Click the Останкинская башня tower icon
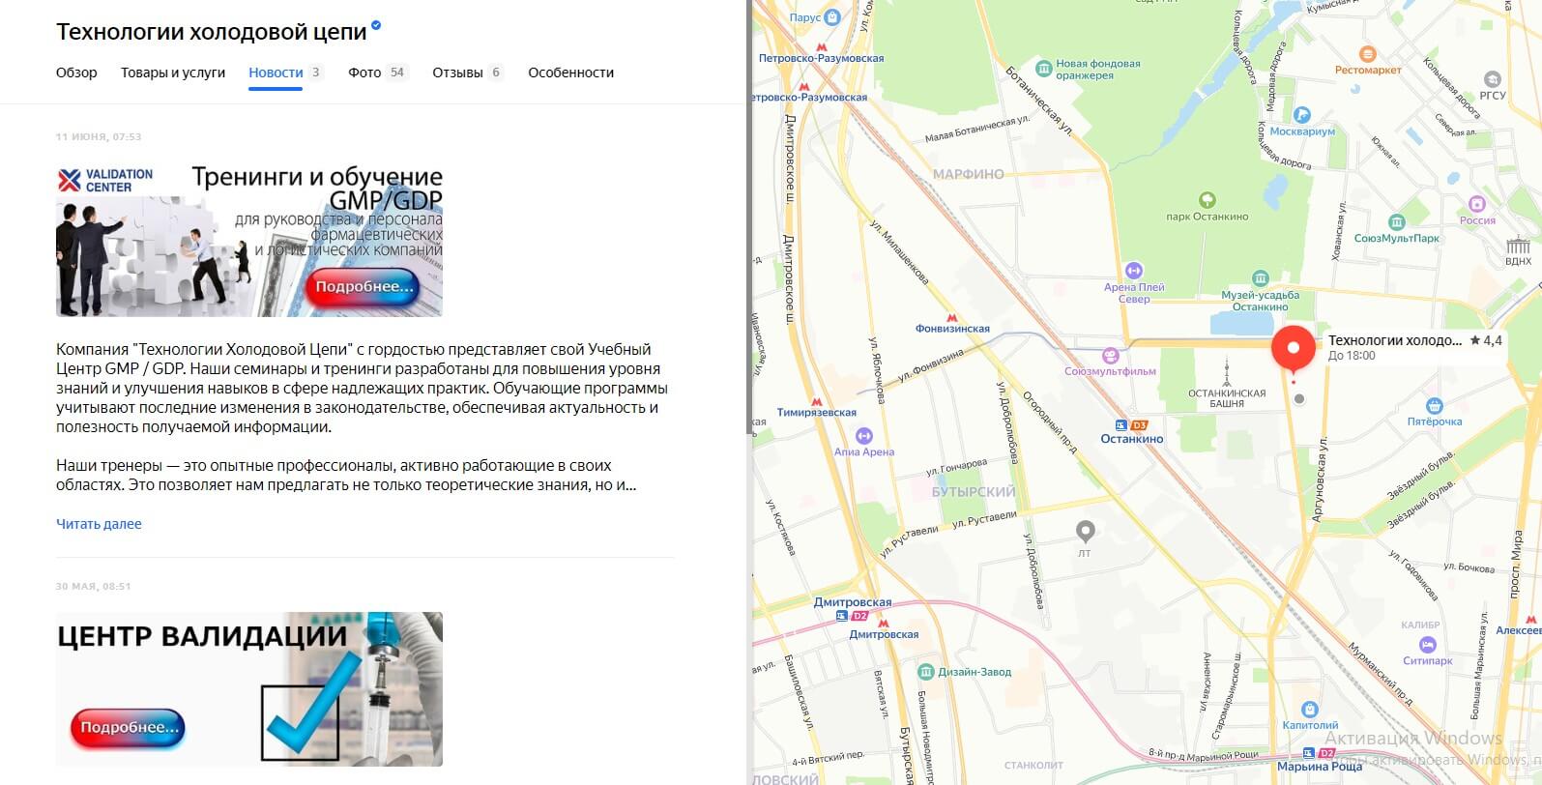The height and width of the screenshot is (785, 1542). point(1227,371)
